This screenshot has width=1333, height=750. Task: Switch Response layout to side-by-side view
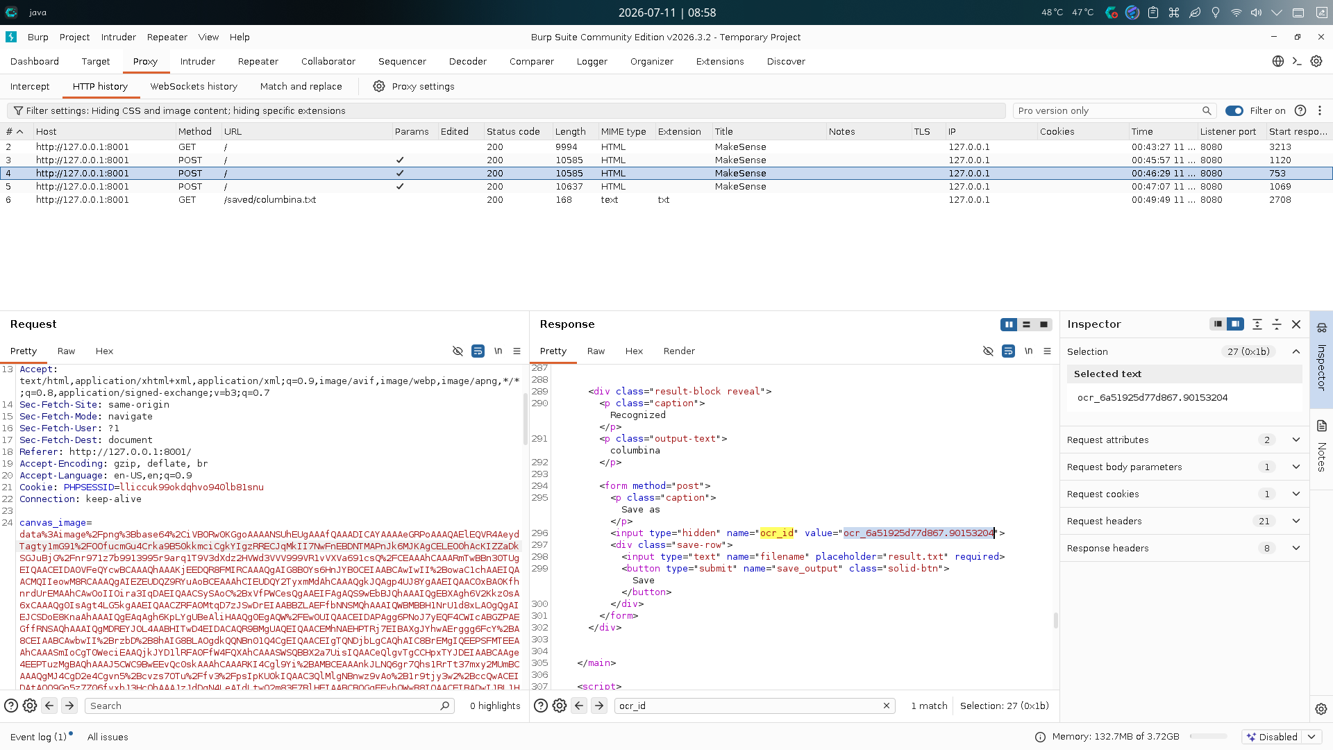[1009, 324]
